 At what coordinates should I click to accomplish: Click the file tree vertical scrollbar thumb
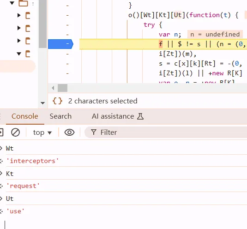[x=42, y=24]
